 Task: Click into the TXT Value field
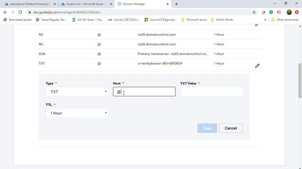click(211, 92)
